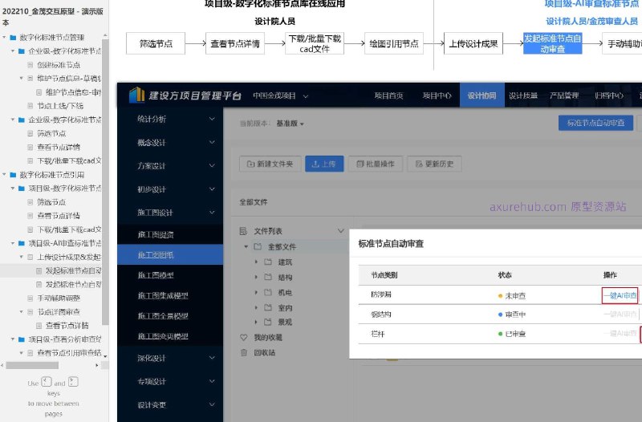Image resolution: width=642 pixels, height=422 pixels.
Task: Select the 设计协同 nav tab
Action: click(482, 95)
